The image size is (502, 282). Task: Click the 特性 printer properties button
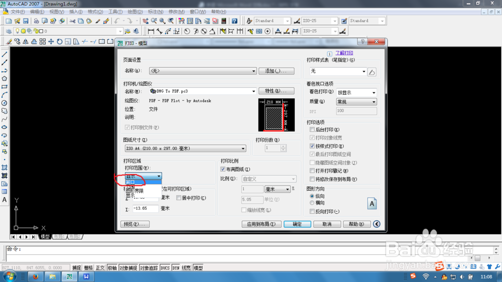pyautogui.click(x=276, y=91)
